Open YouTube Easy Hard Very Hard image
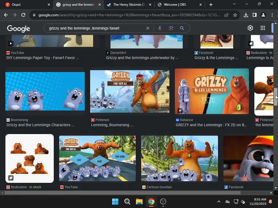Screen dimensions: 278x208 pyautogui.click(x=97, y=158)
